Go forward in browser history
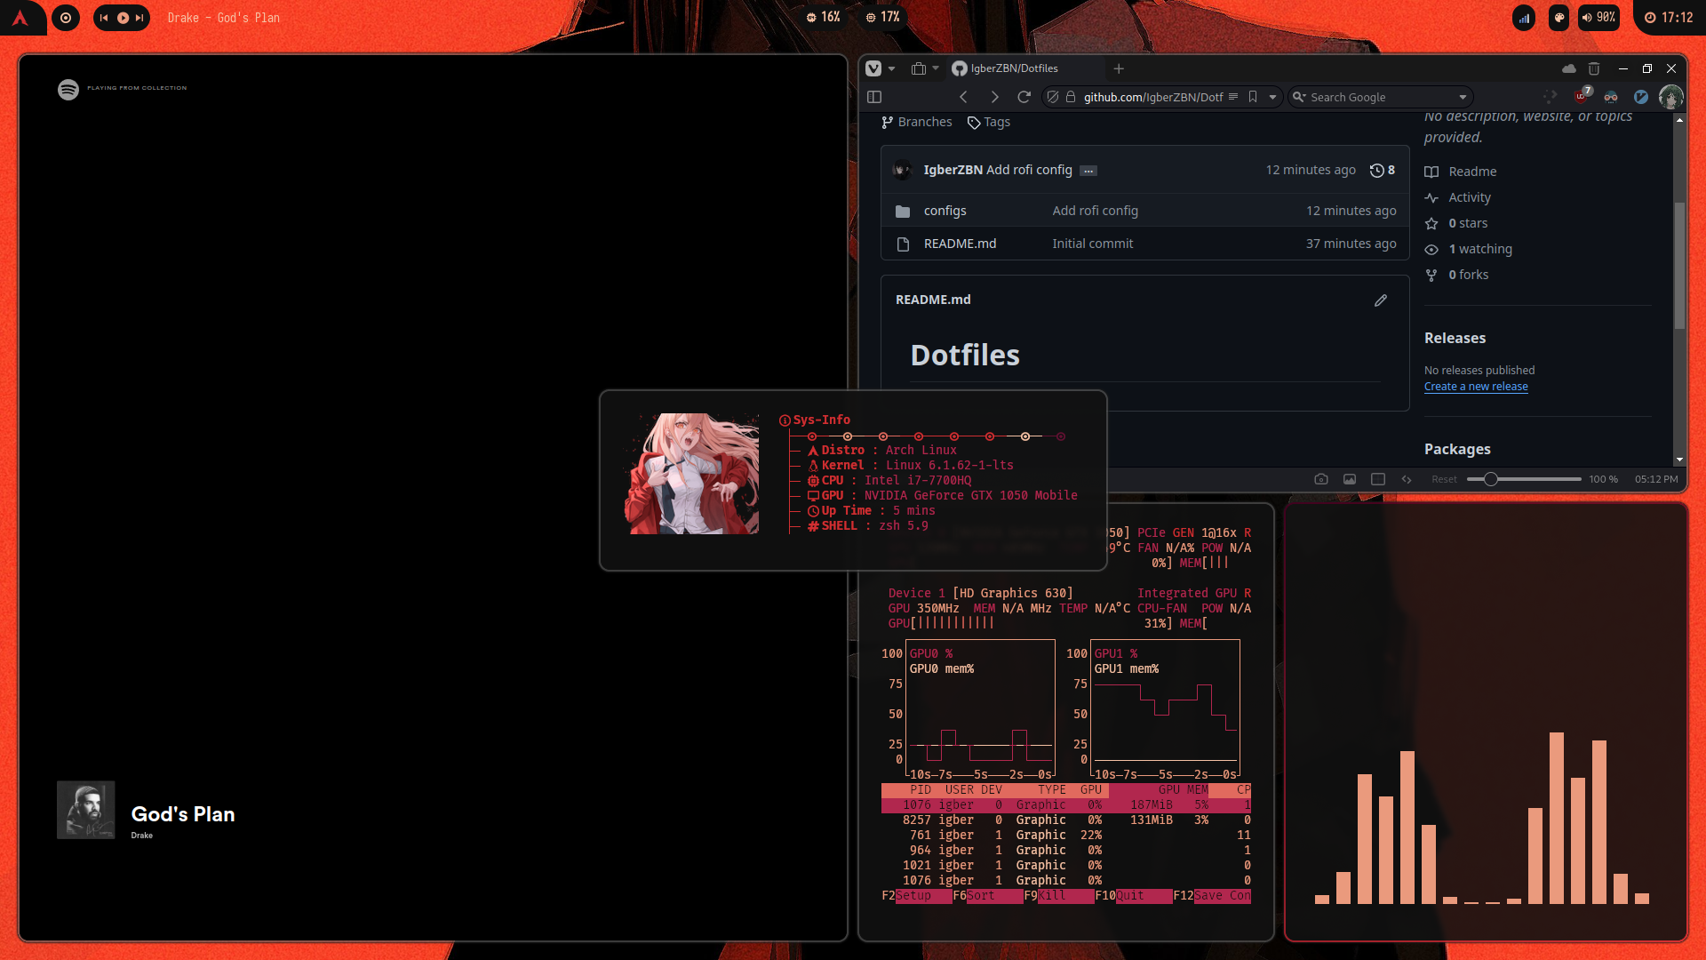The image size is (1706, 960). [x=994, y=97]
